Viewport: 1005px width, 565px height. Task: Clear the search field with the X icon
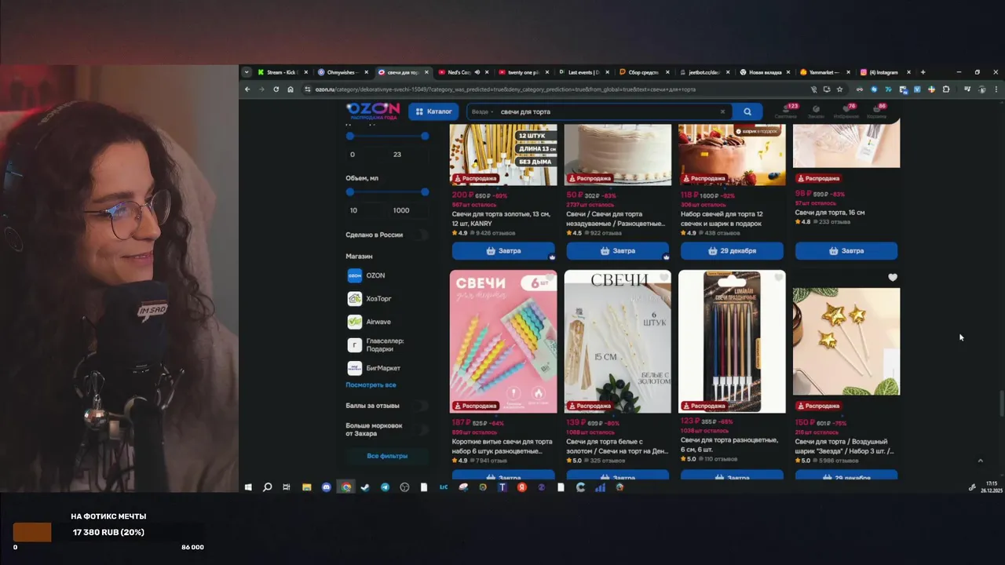pyautogui.click(x=722, y=111)
